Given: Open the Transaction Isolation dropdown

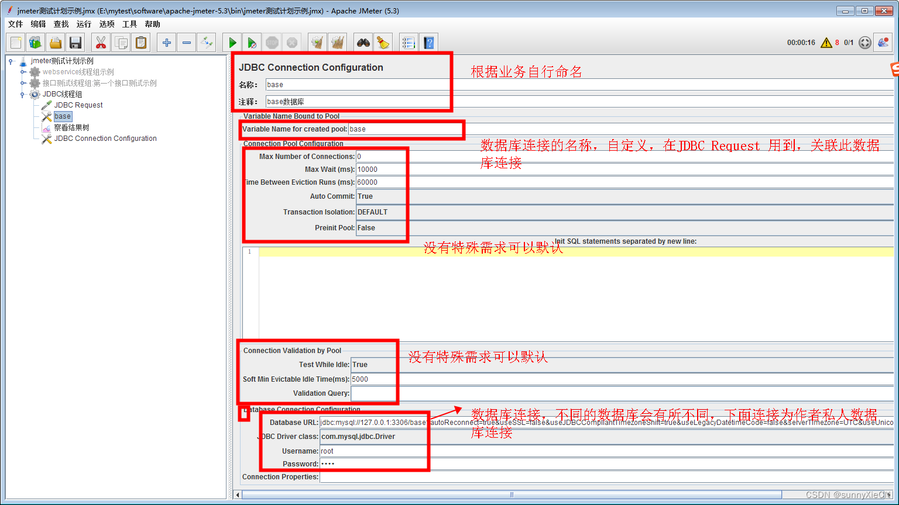Looking at the screenshot, I should coord(625,212).
